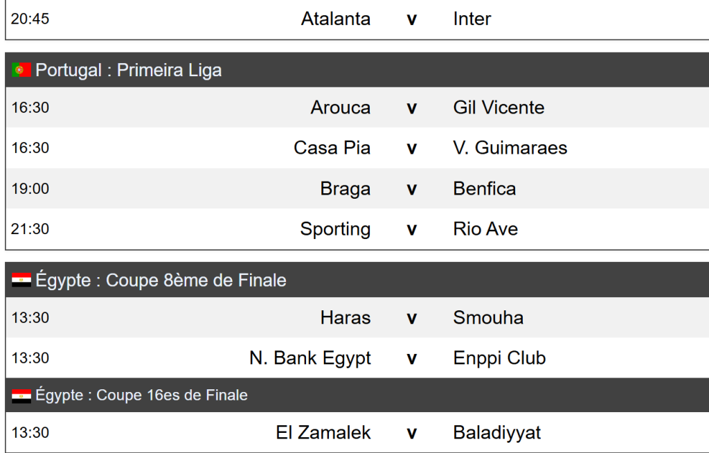709x453 pixels.
Task: Select the Atalanta team name
Action: 336,19
